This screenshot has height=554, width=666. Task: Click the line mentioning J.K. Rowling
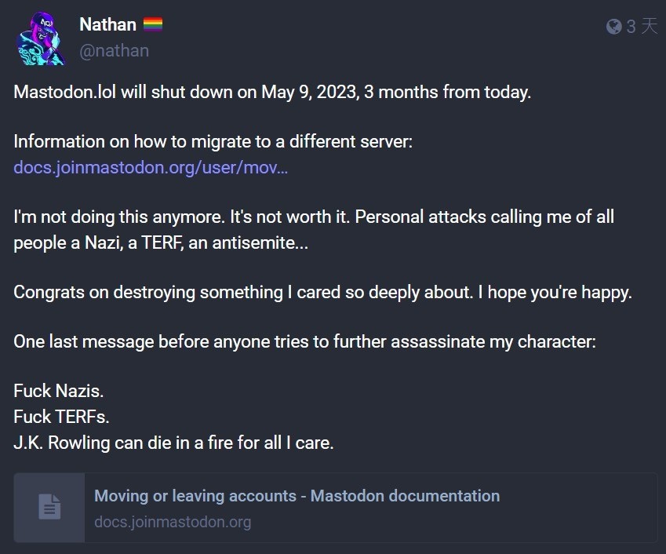pyautogui.click(x=173, y=443)
